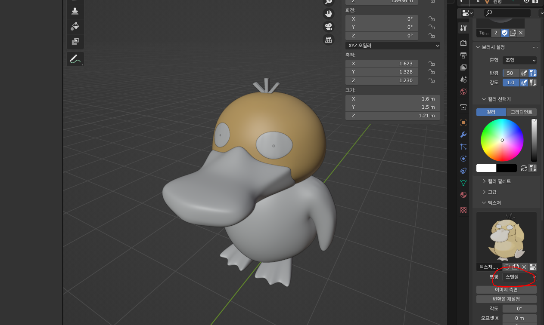Lock rotation X axis
Screen dimensions: 544x325
coord(431,19)
